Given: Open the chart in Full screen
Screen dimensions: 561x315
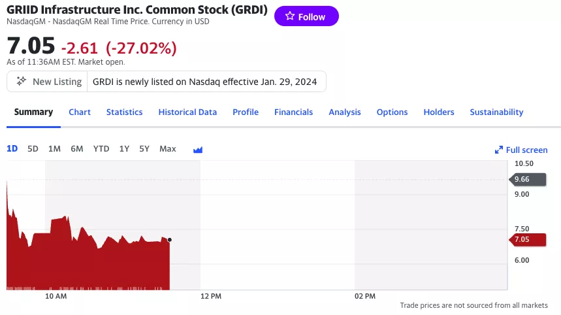Looking at the screenshot, I should point(521,150).
